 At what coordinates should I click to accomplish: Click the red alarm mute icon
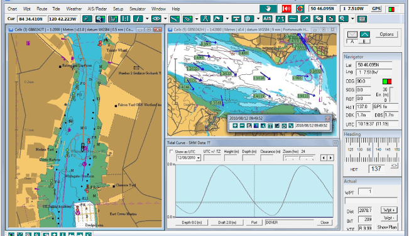pyautogui.click(x=286, y=9)
